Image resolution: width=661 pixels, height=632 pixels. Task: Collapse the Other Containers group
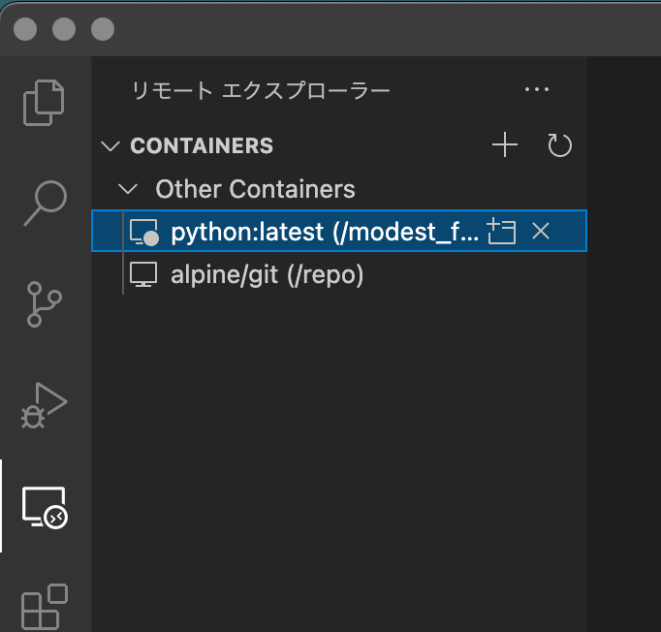(124, 189)
